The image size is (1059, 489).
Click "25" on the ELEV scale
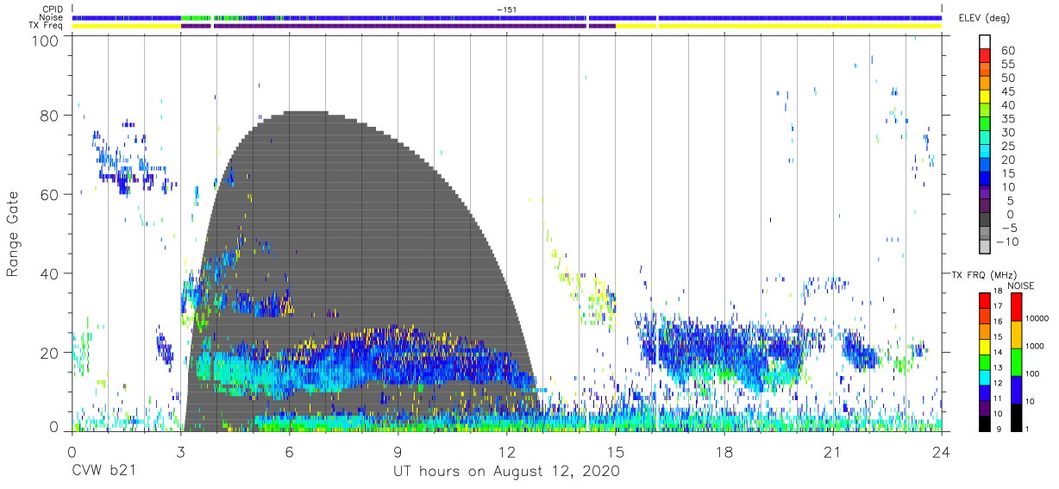[x=1007, y=146]
